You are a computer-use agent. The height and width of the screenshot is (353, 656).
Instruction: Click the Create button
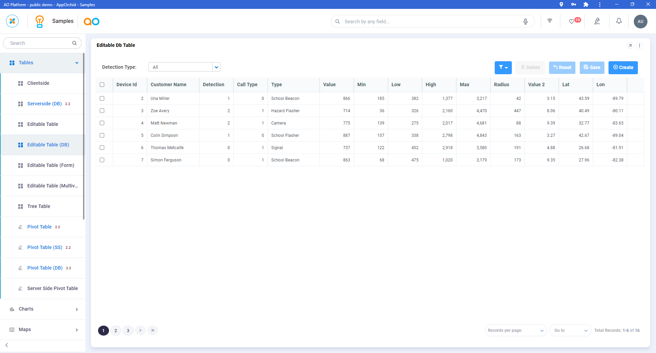coord(623,67)
